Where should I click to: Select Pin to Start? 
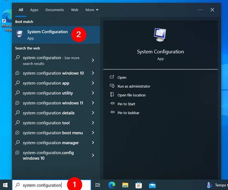126,104
